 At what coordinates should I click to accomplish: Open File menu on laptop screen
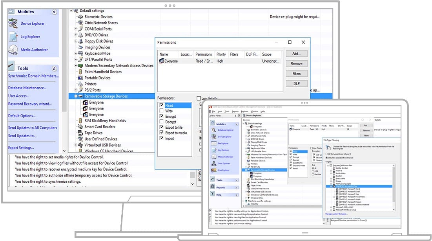[x=213, y=112]
